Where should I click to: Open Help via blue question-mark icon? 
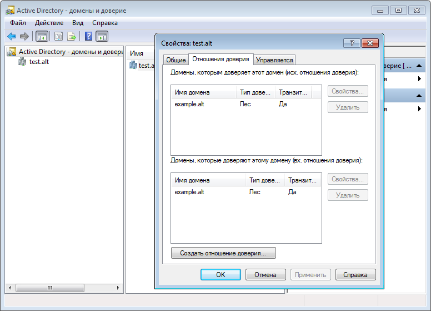tap(88, 36)
